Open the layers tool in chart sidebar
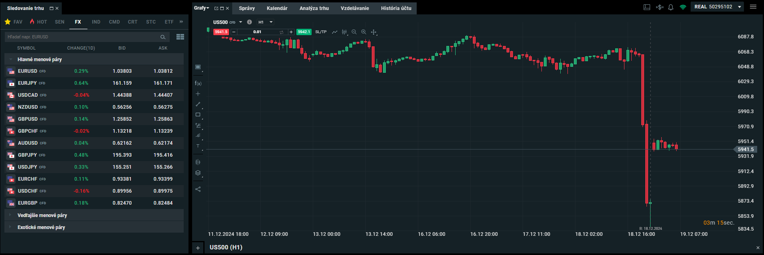Viewport: 764px width, 255px height. [198, 173]
